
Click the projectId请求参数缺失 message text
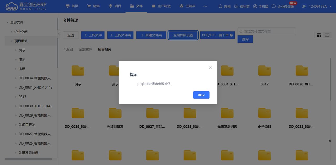[154, 84]
